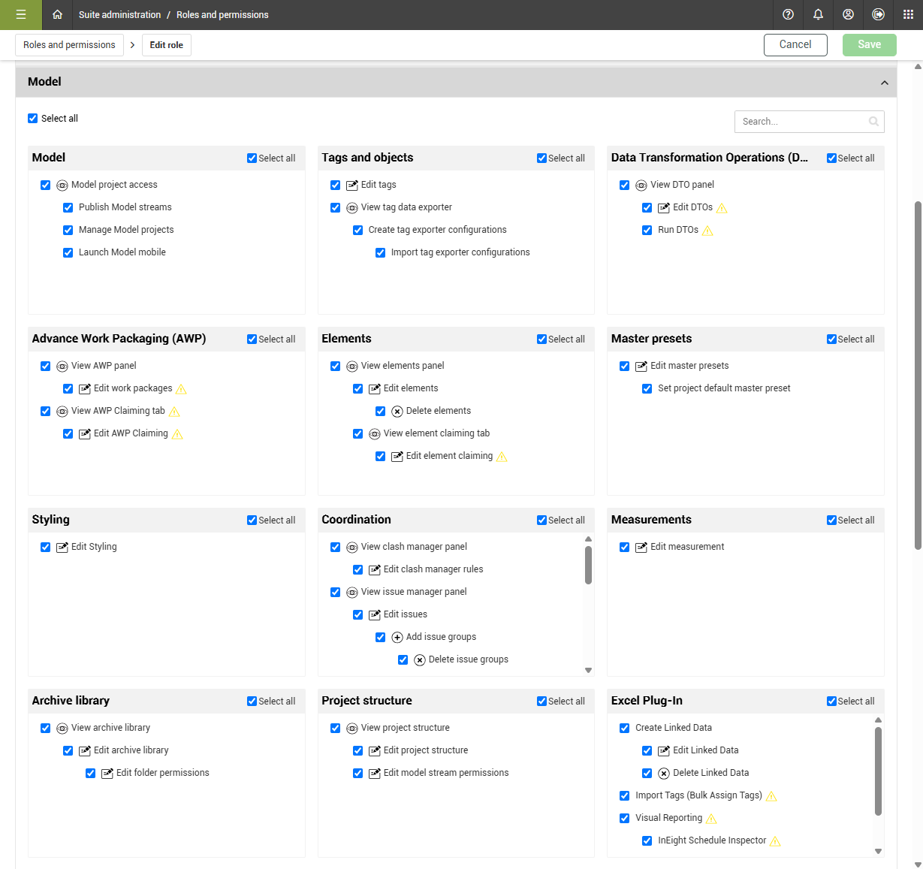
Task: Click warning icon next to Edit work packages
Action: [181, 389]
